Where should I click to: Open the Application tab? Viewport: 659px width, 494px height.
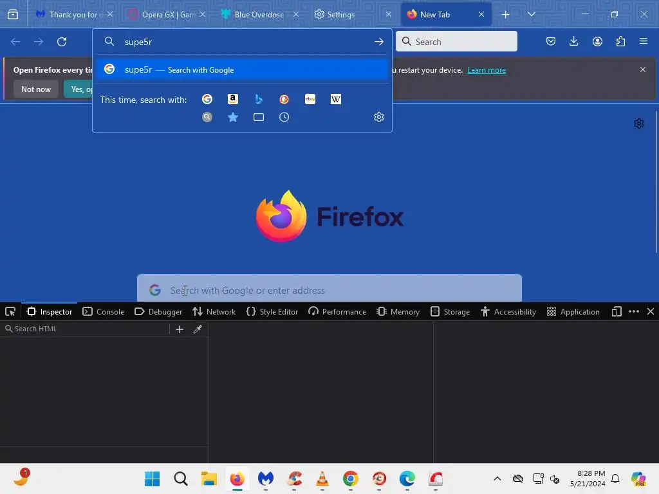[x=573, y=312]
